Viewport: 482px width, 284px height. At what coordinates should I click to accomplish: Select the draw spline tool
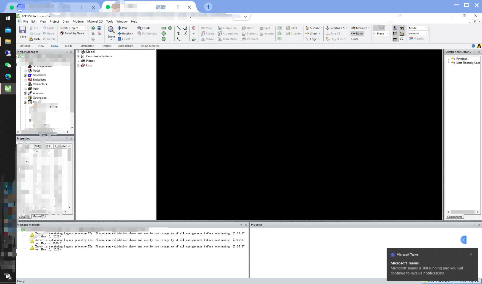178,33
